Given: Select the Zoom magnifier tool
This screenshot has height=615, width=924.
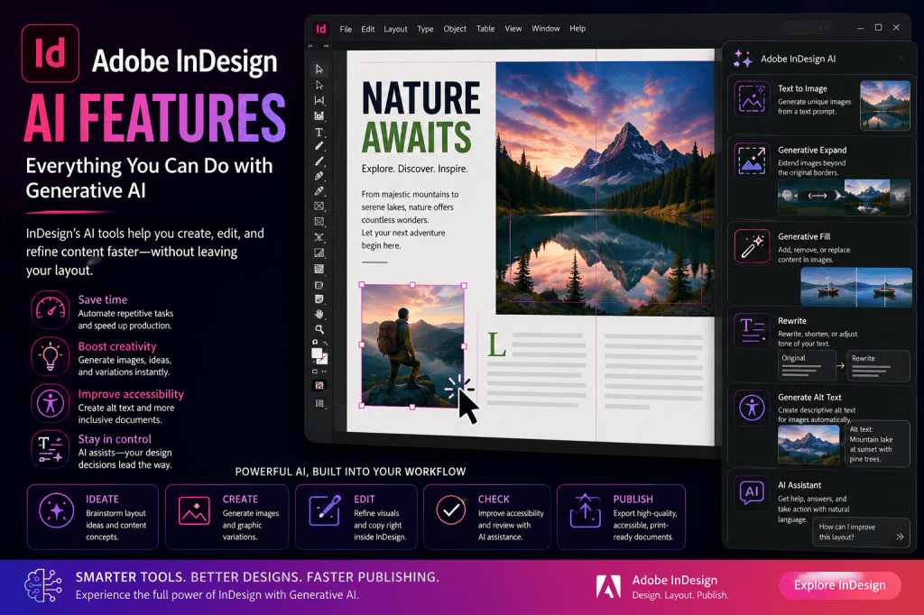Looking at the screenshot, I should click(x=319, y=329).
